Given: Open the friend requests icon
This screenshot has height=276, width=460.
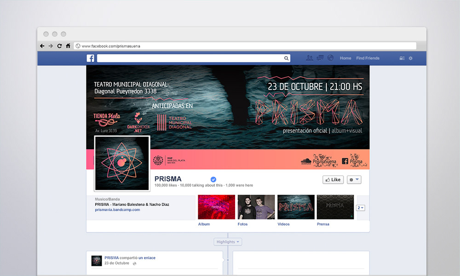Looking at the screenshot, I should tap(310, 58).
